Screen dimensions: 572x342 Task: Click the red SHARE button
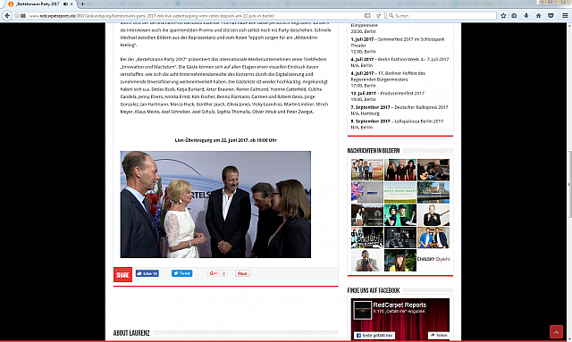click(x=122, y=275)
